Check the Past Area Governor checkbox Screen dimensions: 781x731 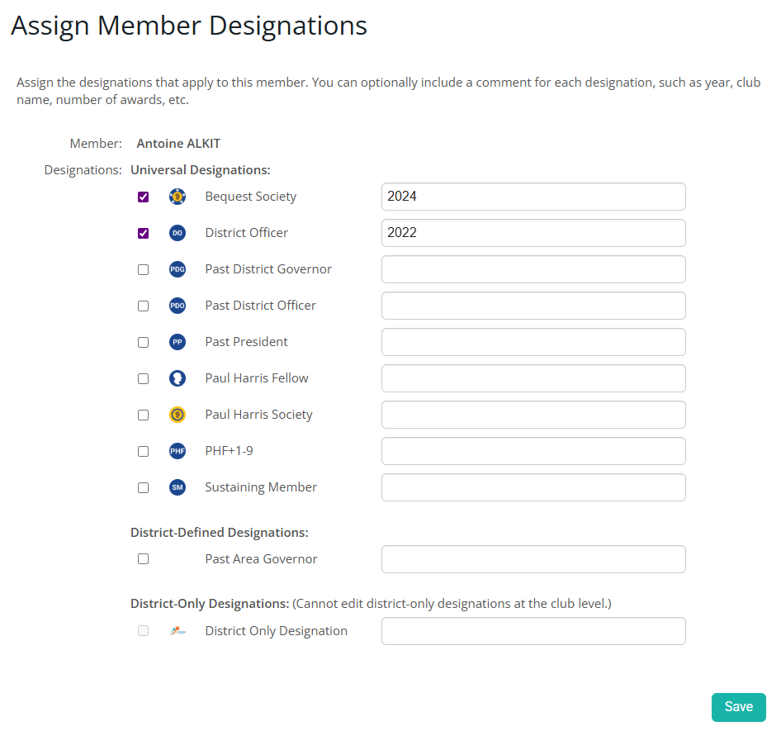click(x=143, y=559)
